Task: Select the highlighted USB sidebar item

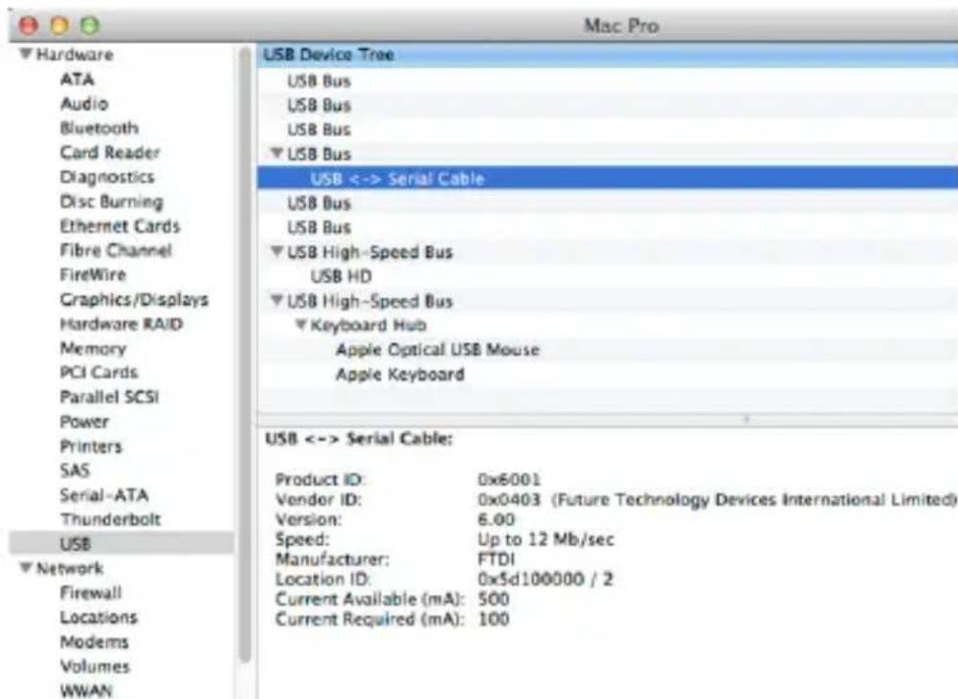Action: pyautogui.click(x=121, y=543)
